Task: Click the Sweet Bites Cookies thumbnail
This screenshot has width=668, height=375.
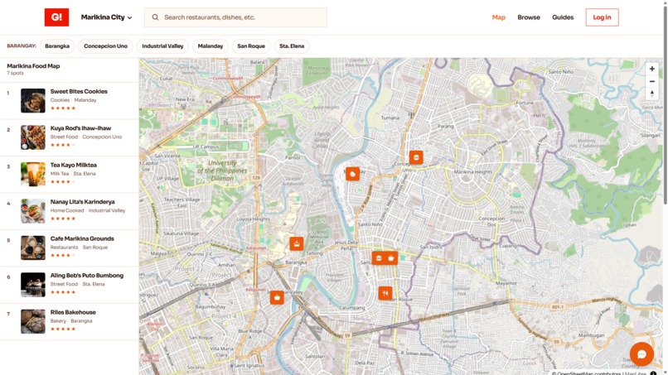Action: 33,100
